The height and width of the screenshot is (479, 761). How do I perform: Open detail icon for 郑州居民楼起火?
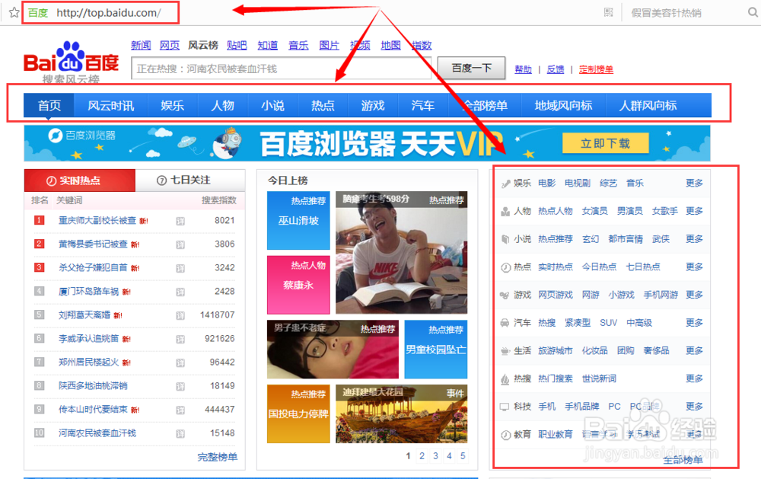[180, 363]
